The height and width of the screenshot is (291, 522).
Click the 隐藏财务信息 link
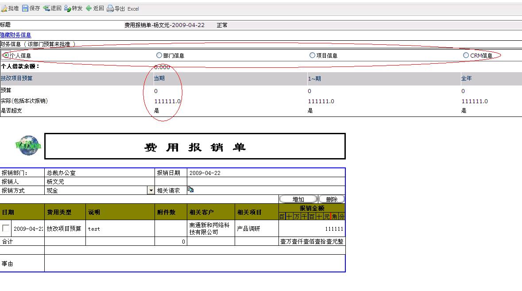tap(15, 35)
